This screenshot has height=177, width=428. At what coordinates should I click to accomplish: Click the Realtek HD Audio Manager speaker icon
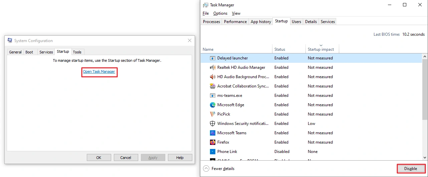(x=212, y=67)
